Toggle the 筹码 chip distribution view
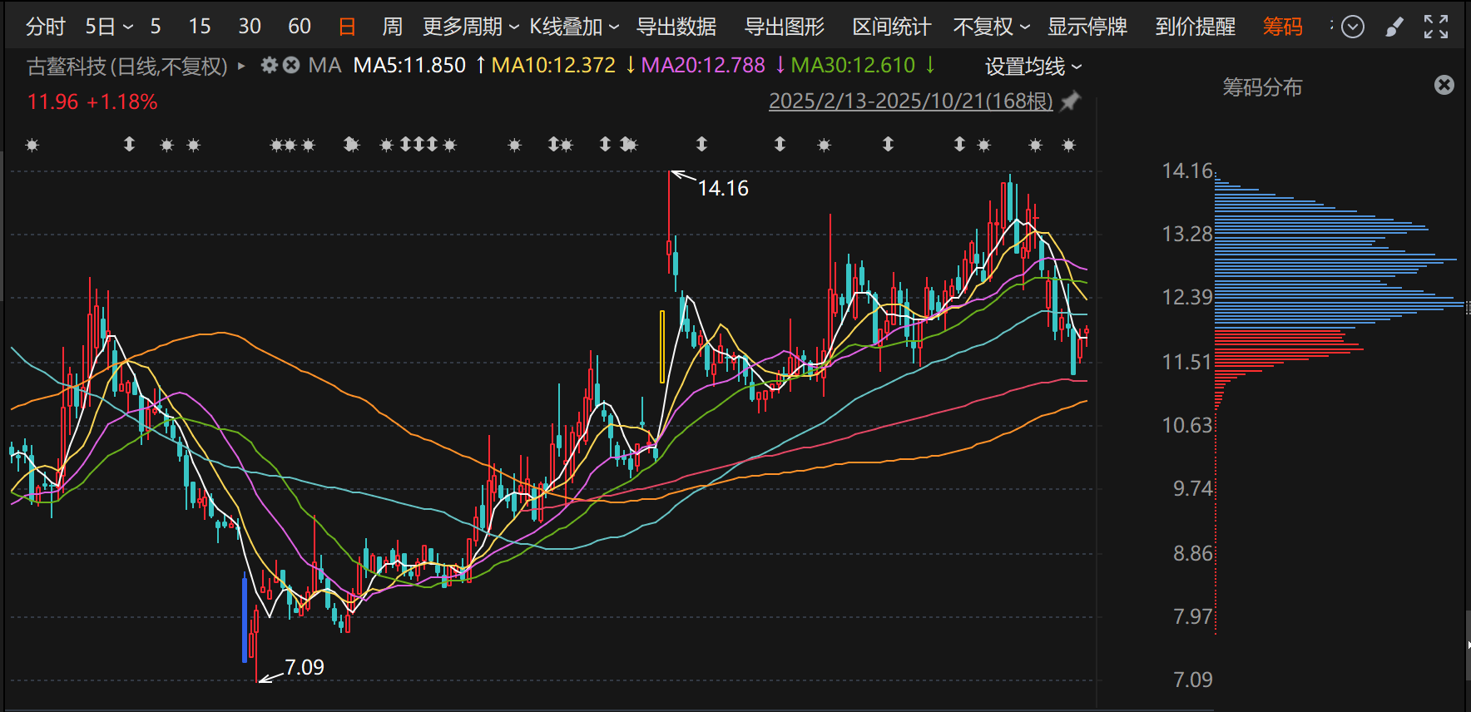This screenshot has height=712, width=1471. point(1282,27)
